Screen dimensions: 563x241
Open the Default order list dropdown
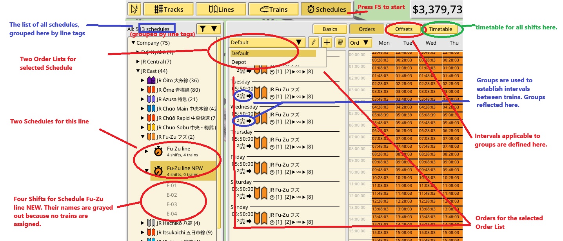[267, 42]
